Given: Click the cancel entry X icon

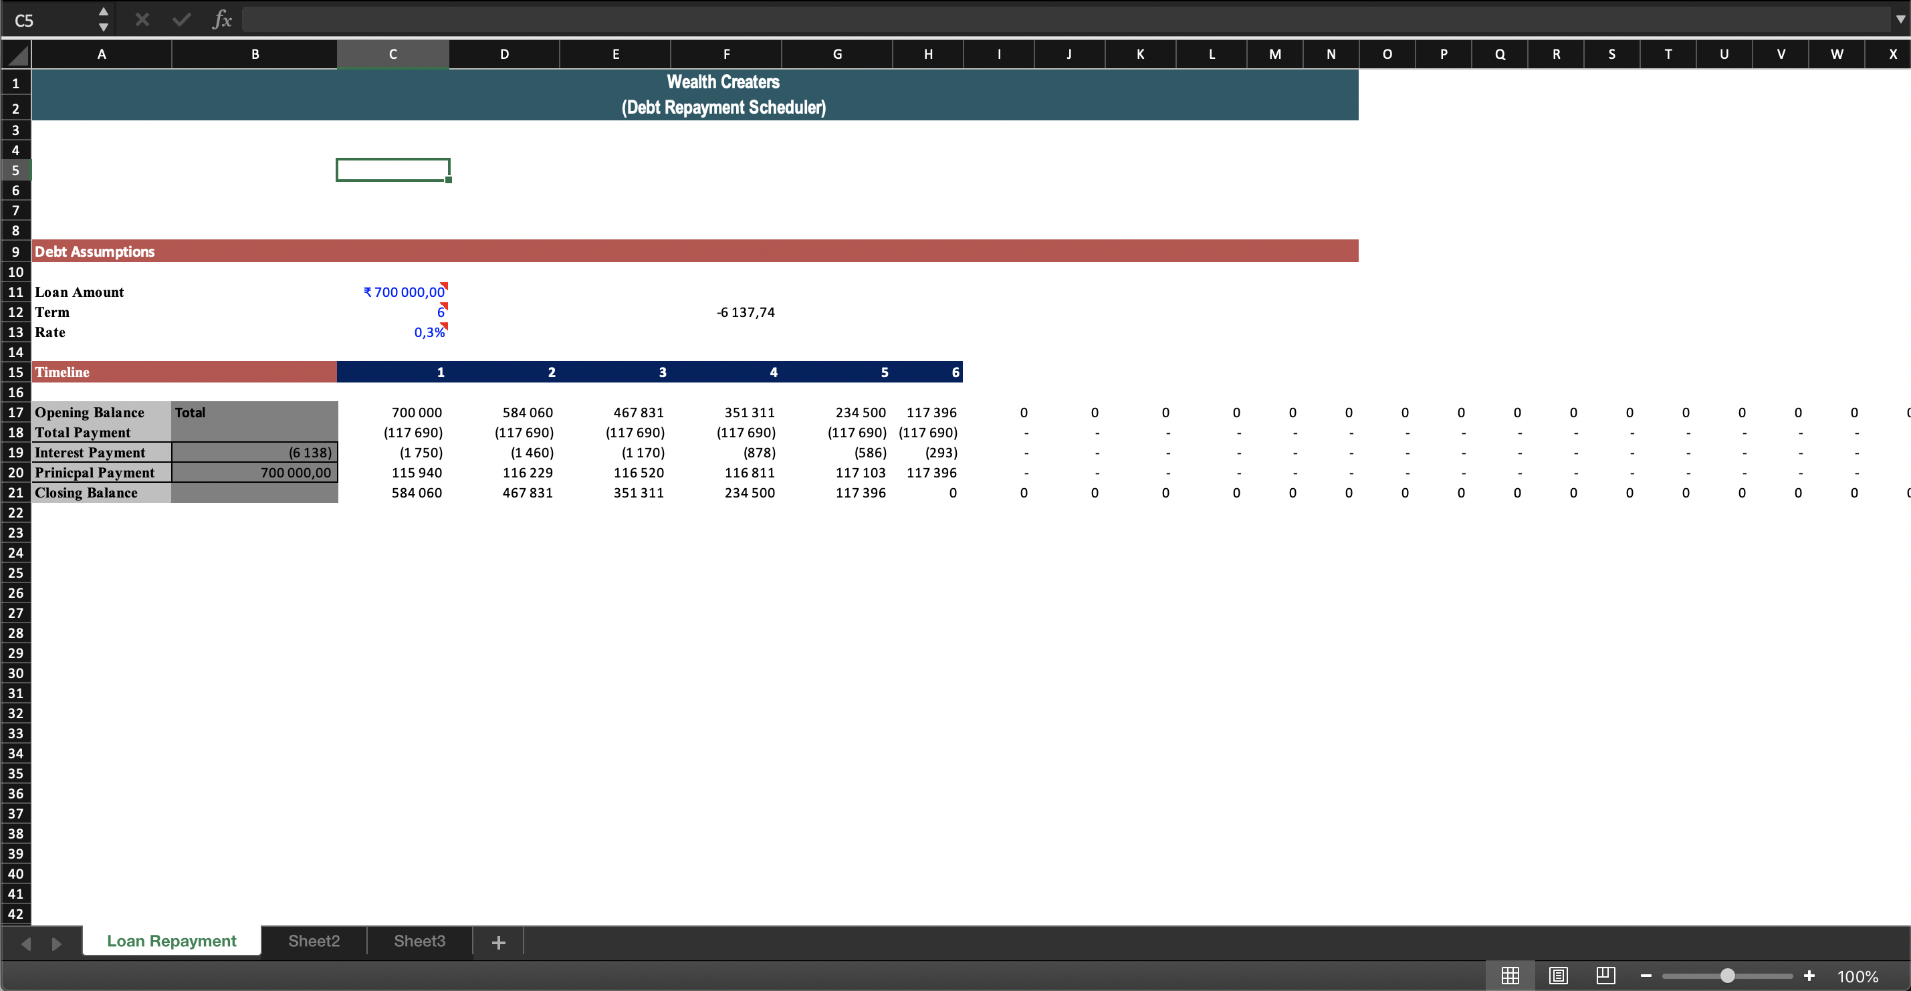Looking at the screenshot, I should point(142,20).
